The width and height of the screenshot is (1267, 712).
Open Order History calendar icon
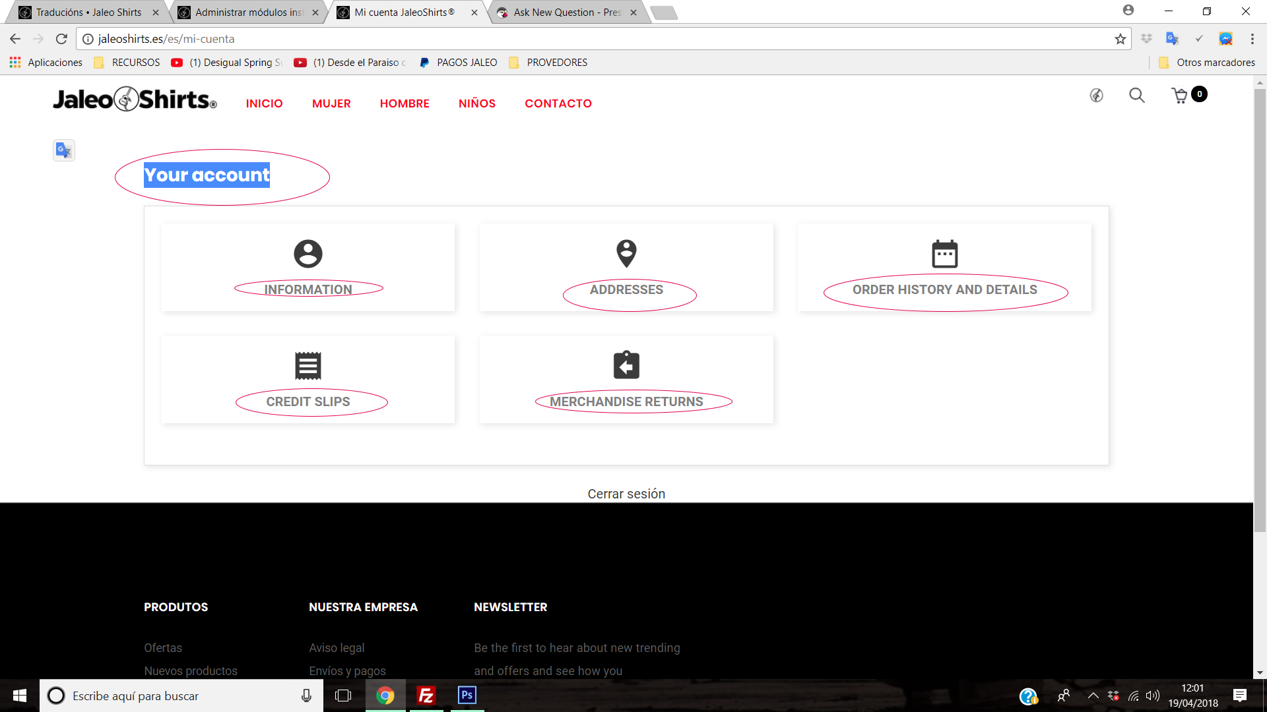click(x=944, y=254)
